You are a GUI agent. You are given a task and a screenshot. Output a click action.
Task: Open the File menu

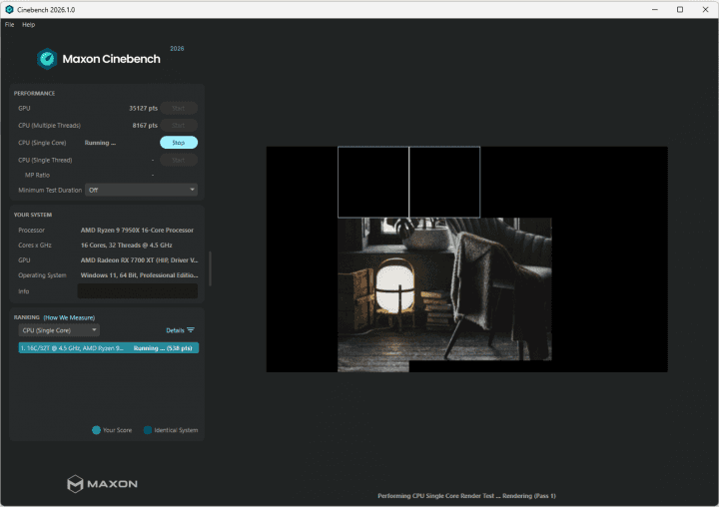point(10,24)
